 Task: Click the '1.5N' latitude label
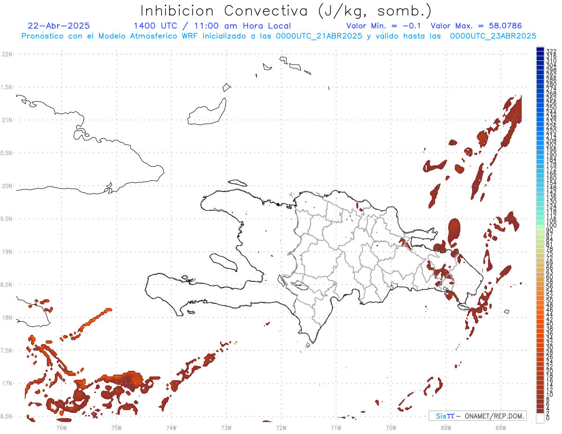[7, 87]
